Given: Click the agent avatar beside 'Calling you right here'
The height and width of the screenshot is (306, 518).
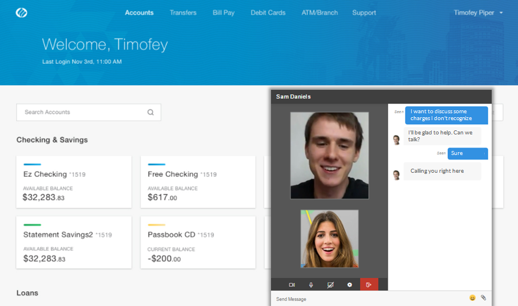Looking at the screenshot, I should [396, 174].
